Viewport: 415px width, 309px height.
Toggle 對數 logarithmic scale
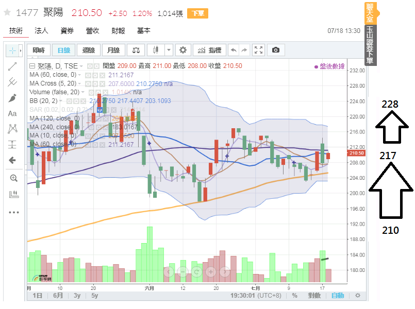click(x=314, y=296)
